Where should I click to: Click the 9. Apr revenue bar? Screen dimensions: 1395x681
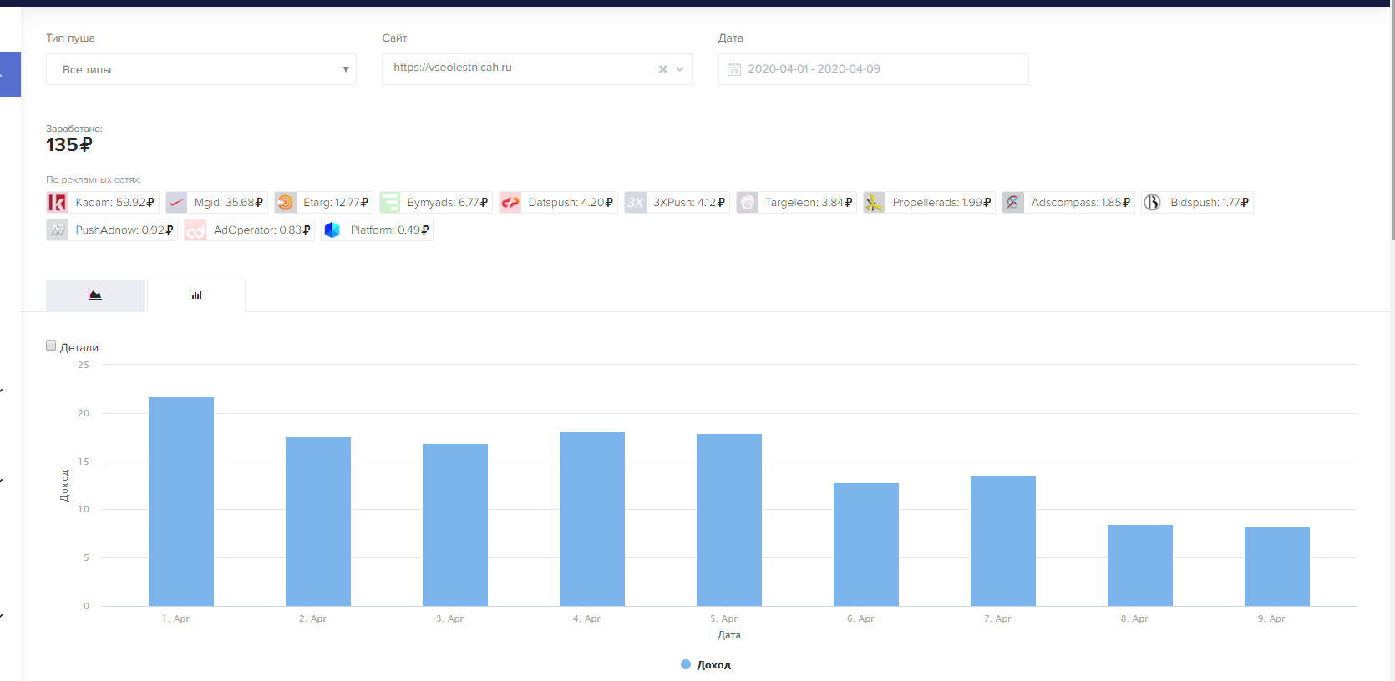point(1277,567)
